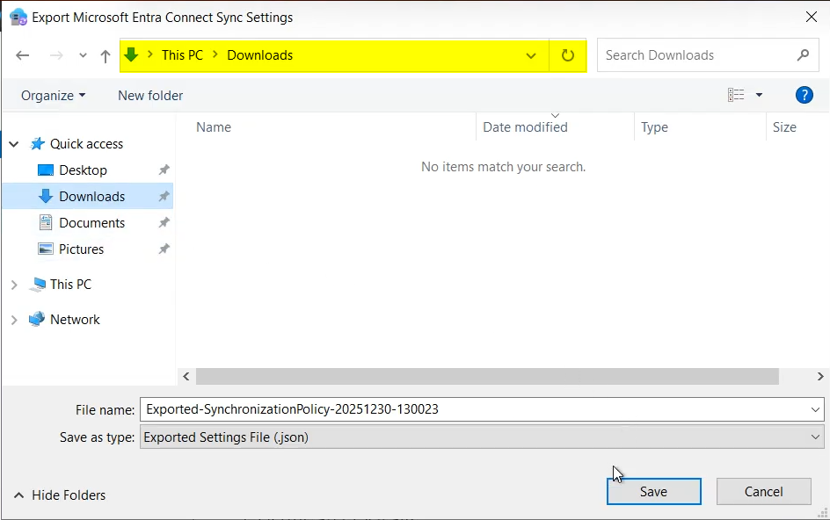
Task: Hide Folders pane toggle
Action: [59, 495]
